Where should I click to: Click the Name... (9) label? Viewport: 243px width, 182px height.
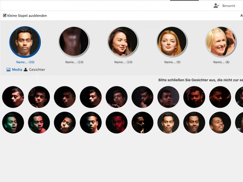pyautogui.click(x=172, y=62)
